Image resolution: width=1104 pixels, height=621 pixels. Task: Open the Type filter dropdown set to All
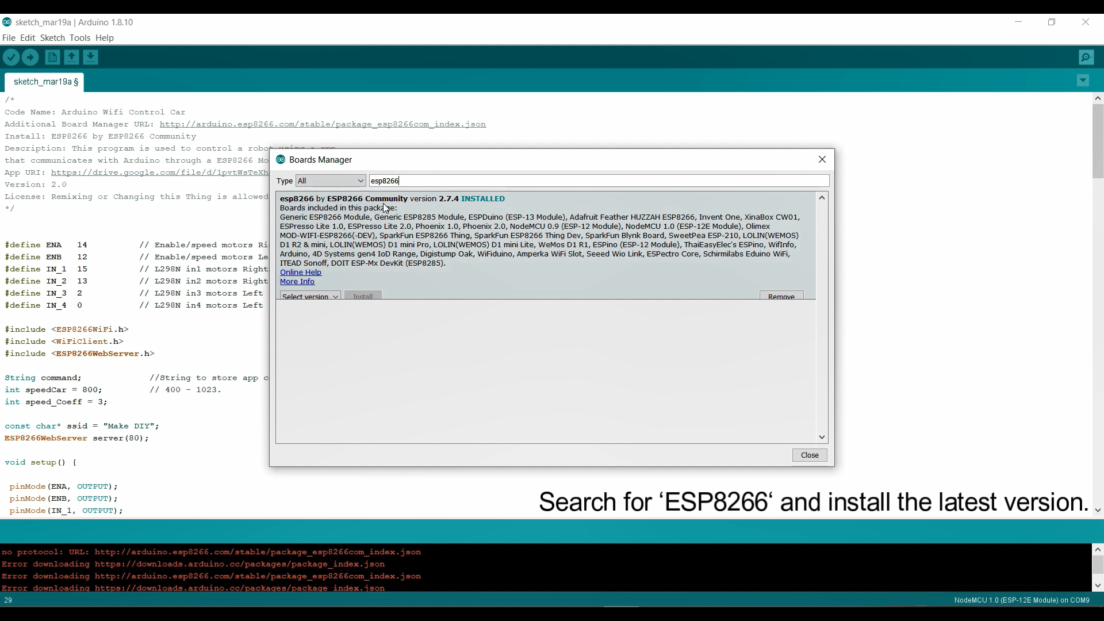tap(330, 181)
